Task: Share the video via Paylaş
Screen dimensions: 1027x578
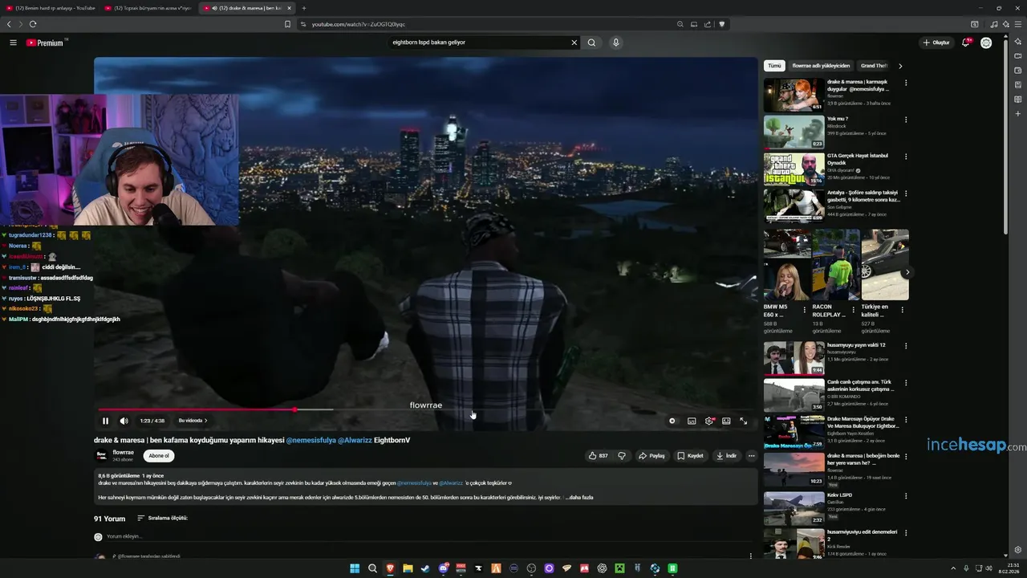Action: [652, 455]
